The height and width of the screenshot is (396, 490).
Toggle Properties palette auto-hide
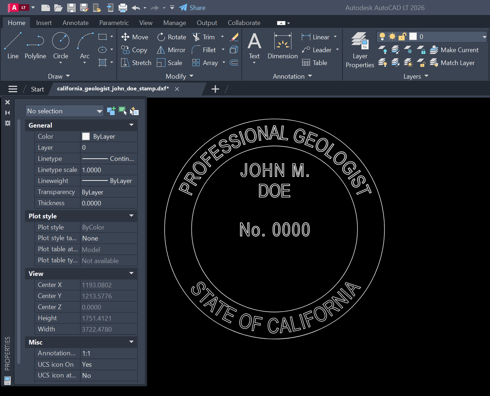(x=7, y=113)
